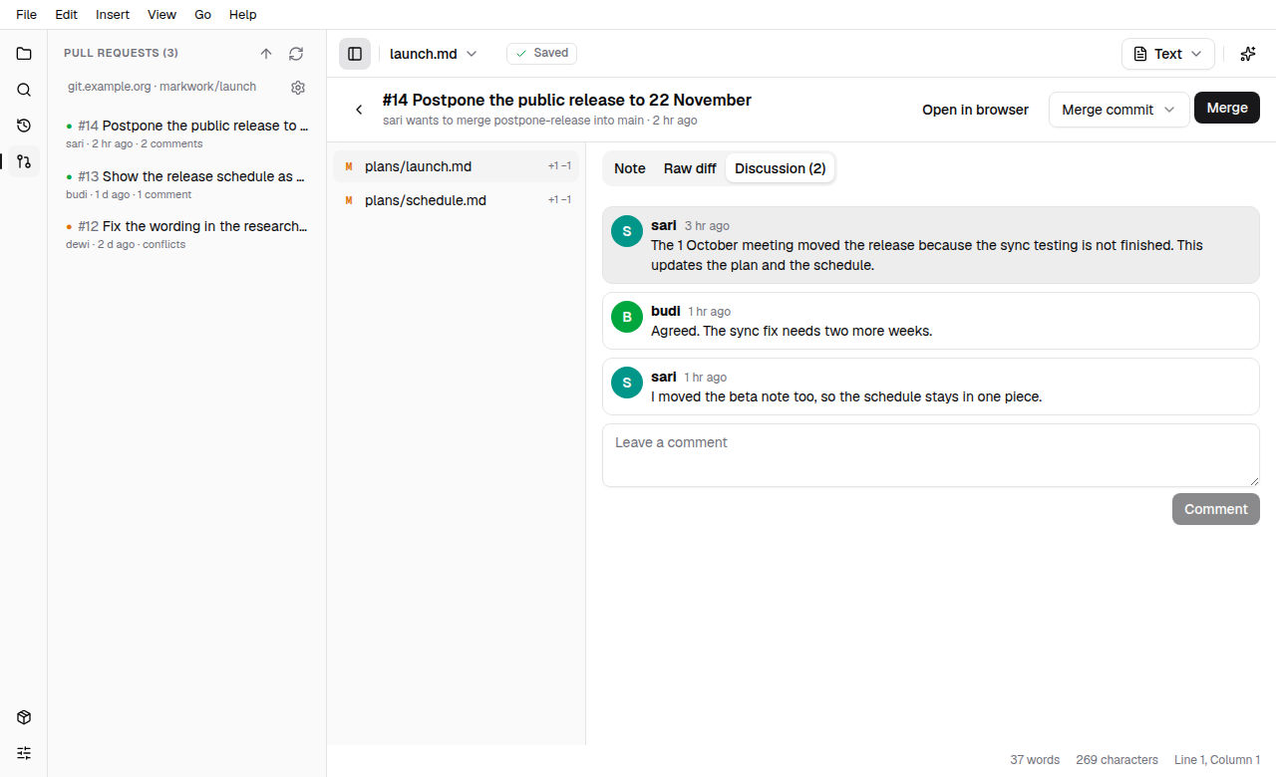Image resolution: width=1276 pixels, height=777 pixels.
Task: Toggle the sidebar panel button
Action: pos(355,54)
